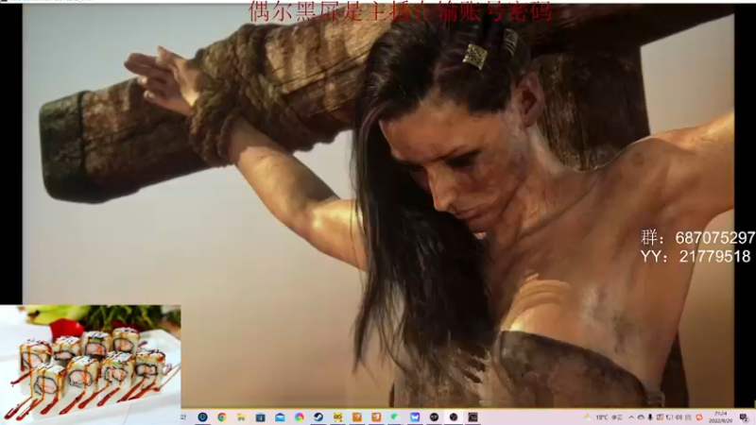Open the red-orange tray app icon

[x=699, y=417]
